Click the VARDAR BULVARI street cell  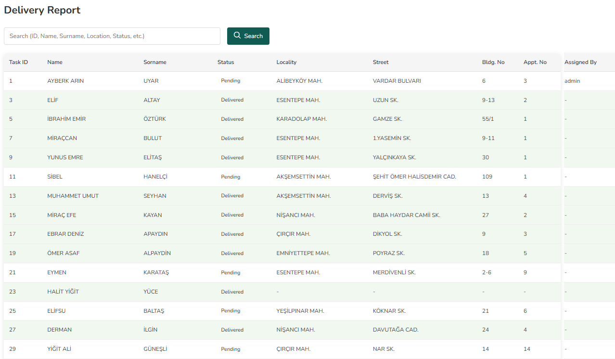coord(397,81)
